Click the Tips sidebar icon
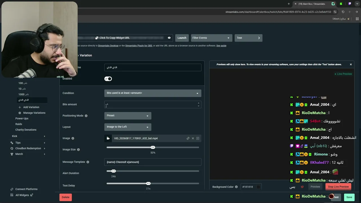The width and height of the screenshot is (361, 203). [12, 143]
